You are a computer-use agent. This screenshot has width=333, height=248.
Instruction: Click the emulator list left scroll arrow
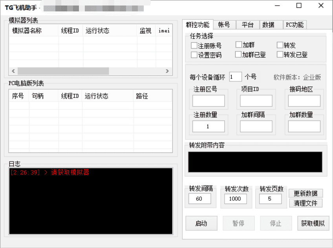13,71
